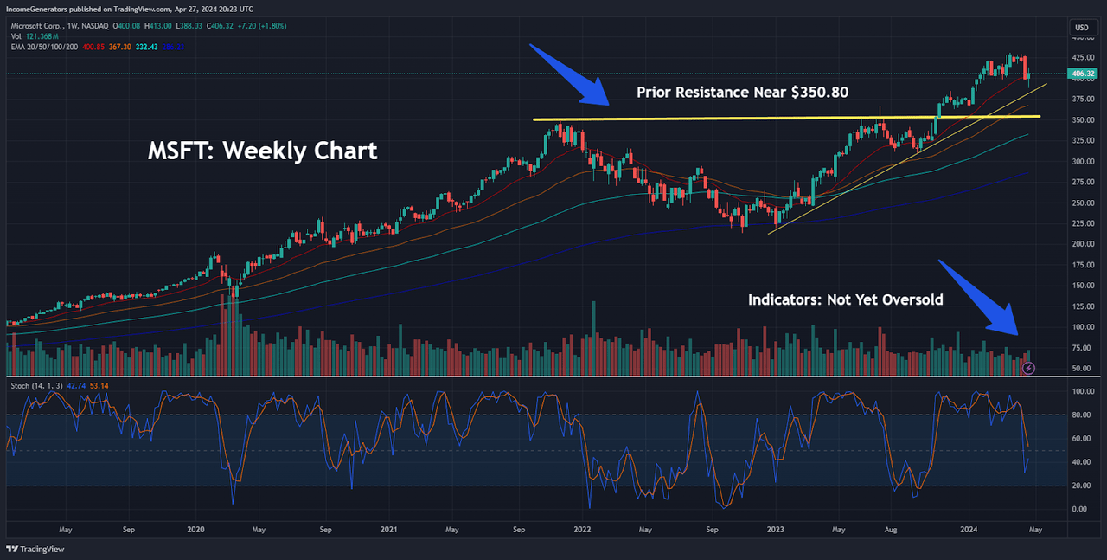Click the purple lightning streaming icon on the chart

[1027, 367]
